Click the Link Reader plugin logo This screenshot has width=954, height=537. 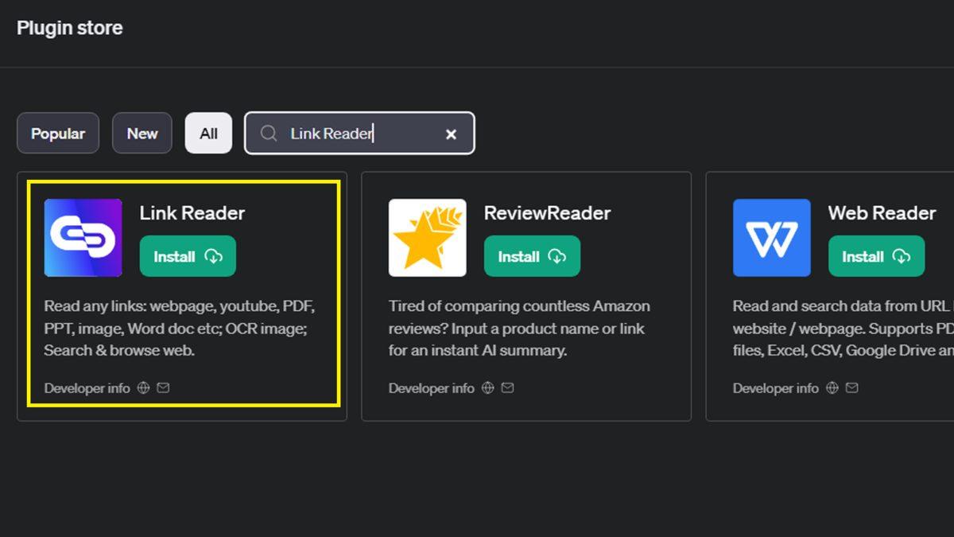point(83,238)
